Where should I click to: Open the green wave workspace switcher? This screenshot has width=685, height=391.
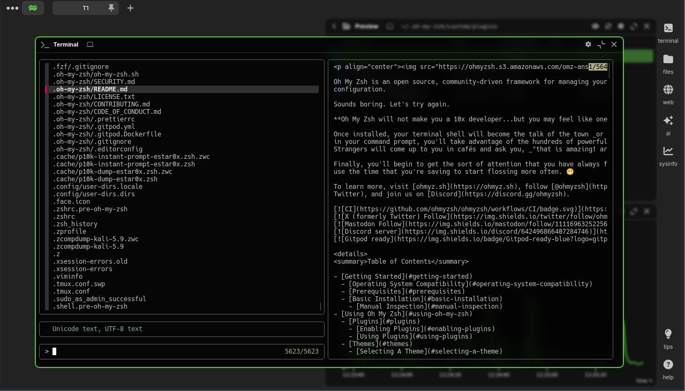pyautogui.click(x=33, y=8)
